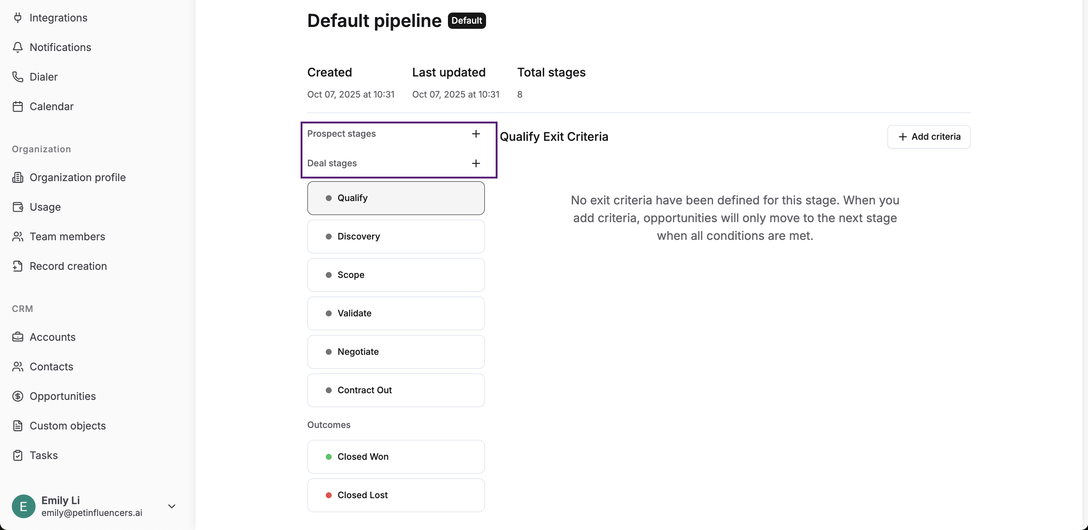
Task: Open Dialer via the phone icon
Action: [17, 77]
